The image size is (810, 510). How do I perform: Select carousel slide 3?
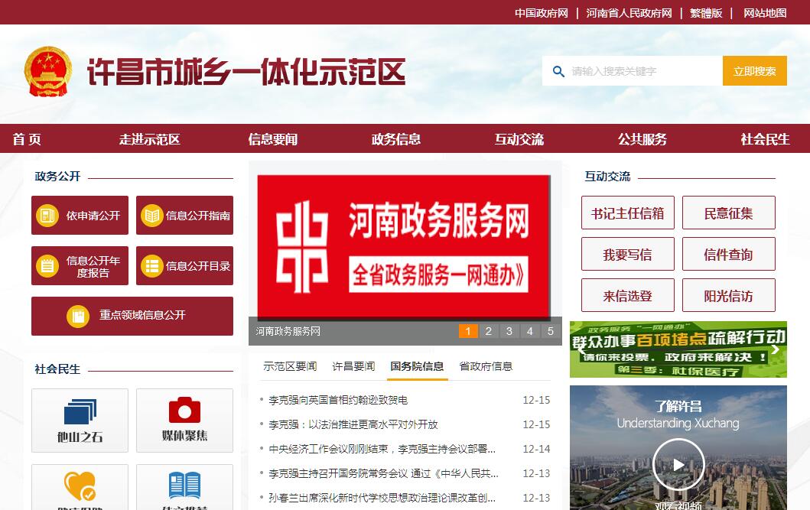pyautogui.click(x=509, y=331)
